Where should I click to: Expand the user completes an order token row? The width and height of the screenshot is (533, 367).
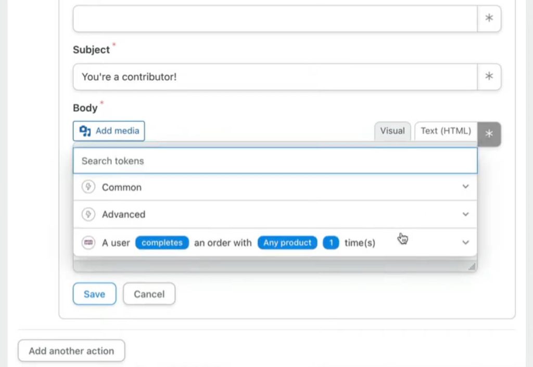(465, 242)
